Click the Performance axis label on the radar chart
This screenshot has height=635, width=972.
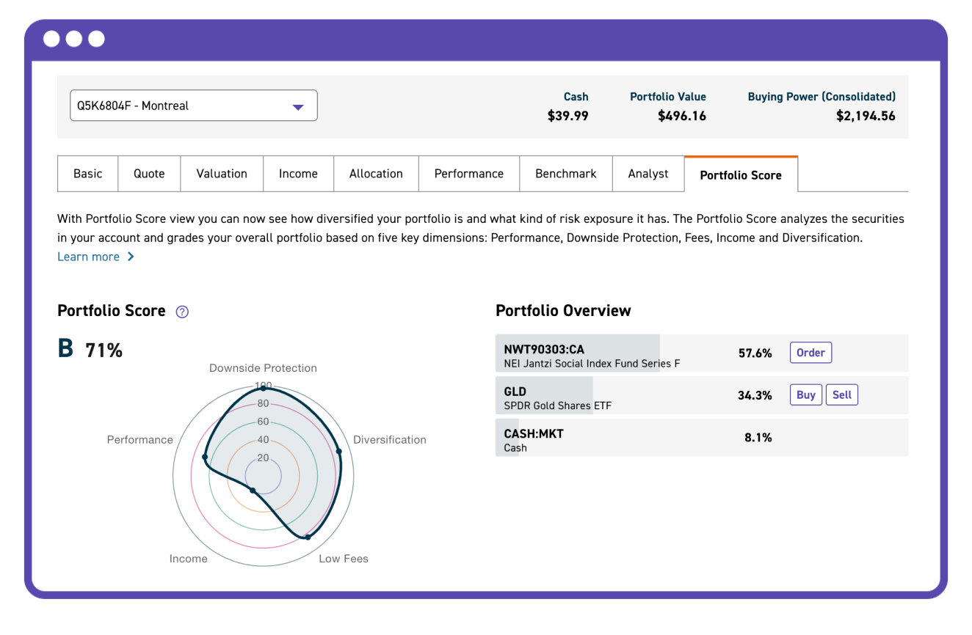tap(139, 439)
